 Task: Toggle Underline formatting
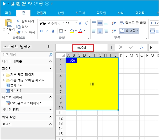[x=53, y=31]
